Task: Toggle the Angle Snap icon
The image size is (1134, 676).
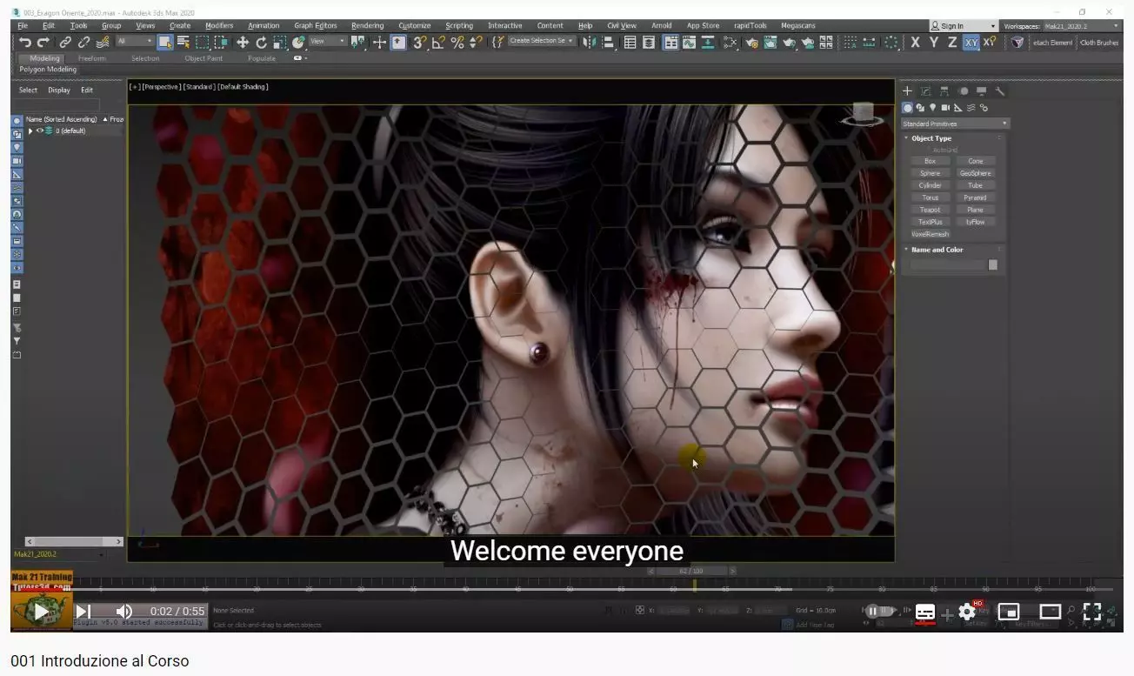Action: click(438, 42)
